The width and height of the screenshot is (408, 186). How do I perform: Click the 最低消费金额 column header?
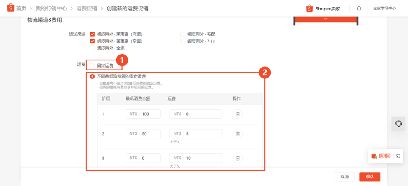(x=138, y=99)
